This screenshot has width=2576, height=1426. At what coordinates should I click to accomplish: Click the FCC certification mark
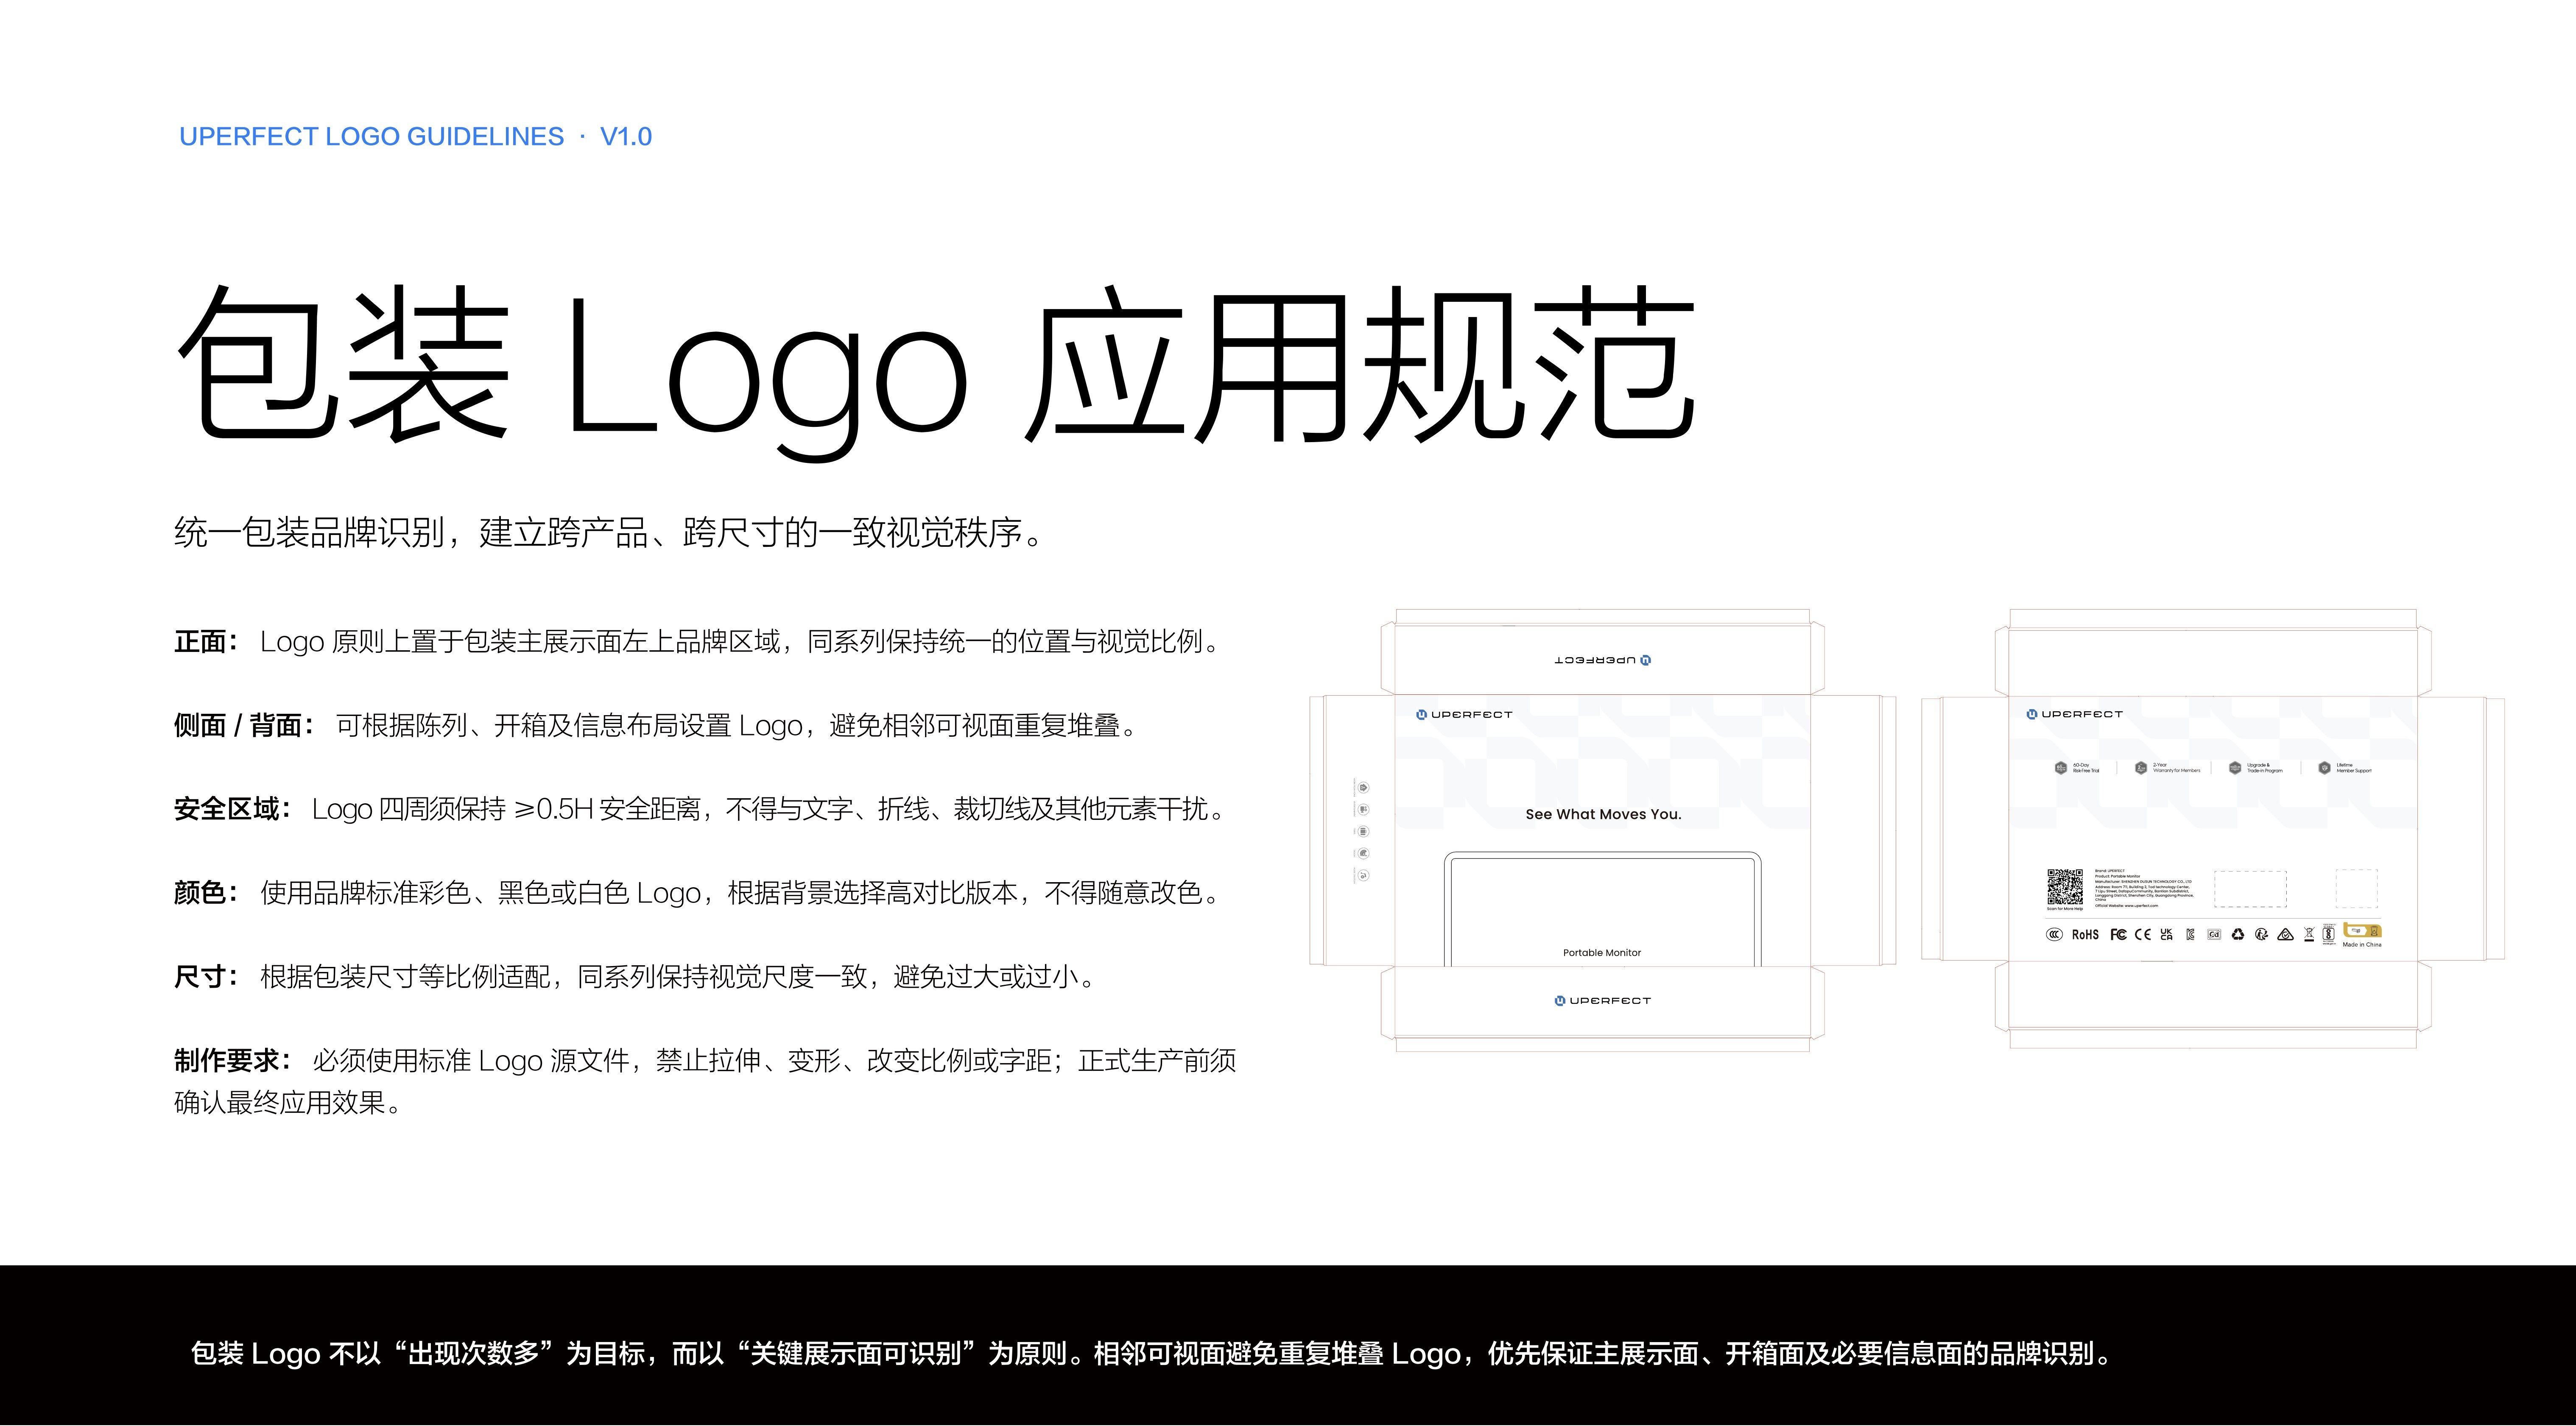tap(2119, 934)
